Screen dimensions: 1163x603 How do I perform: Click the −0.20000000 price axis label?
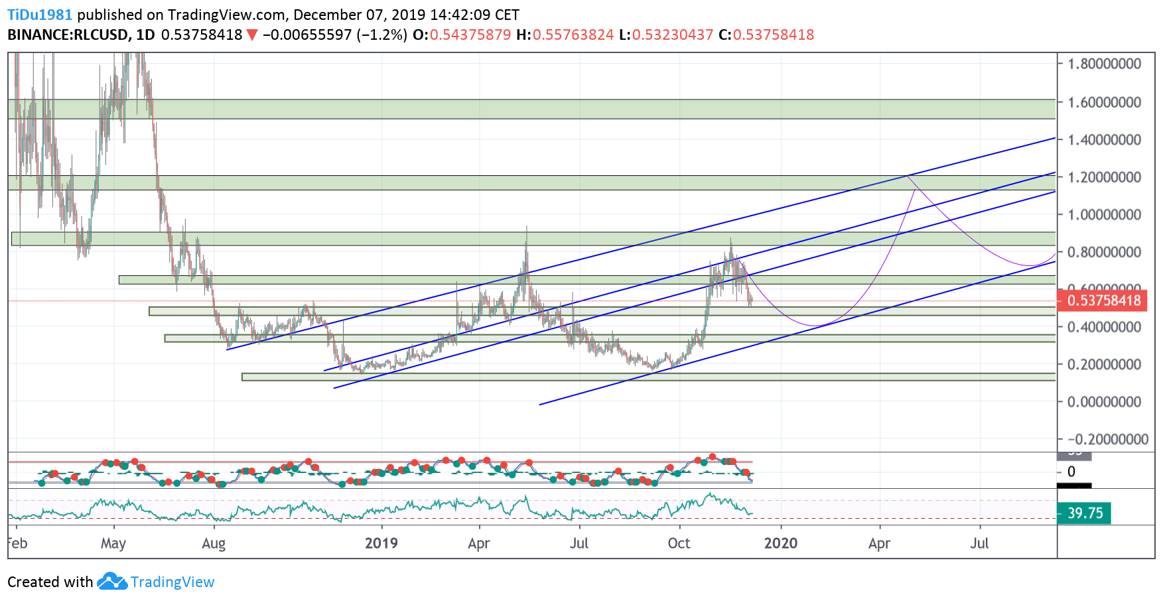click(1108, 439)
